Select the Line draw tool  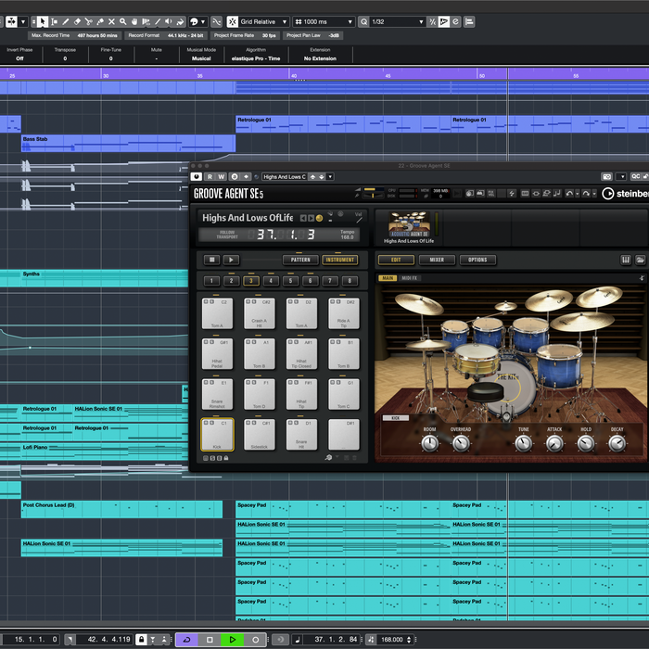(x=158, y=22)
